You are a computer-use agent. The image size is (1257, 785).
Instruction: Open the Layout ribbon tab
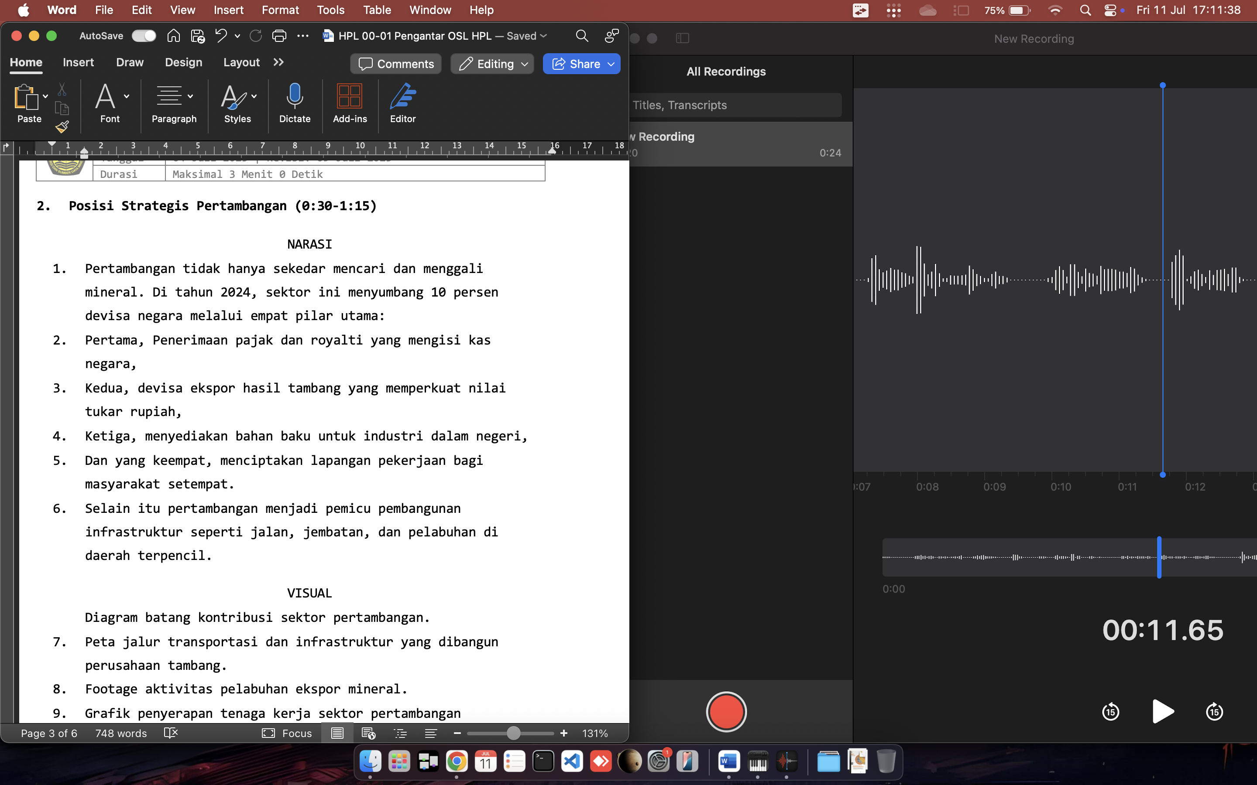click(241, 62)
